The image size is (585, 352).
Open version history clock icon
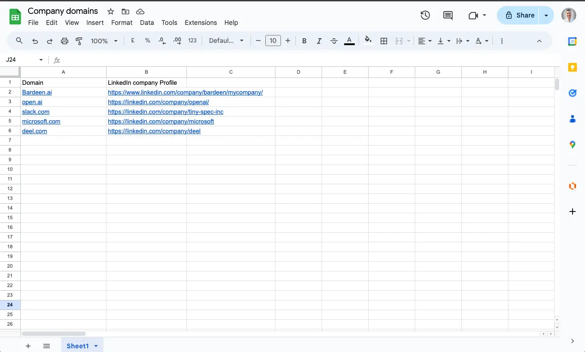(x=425, y=15)
